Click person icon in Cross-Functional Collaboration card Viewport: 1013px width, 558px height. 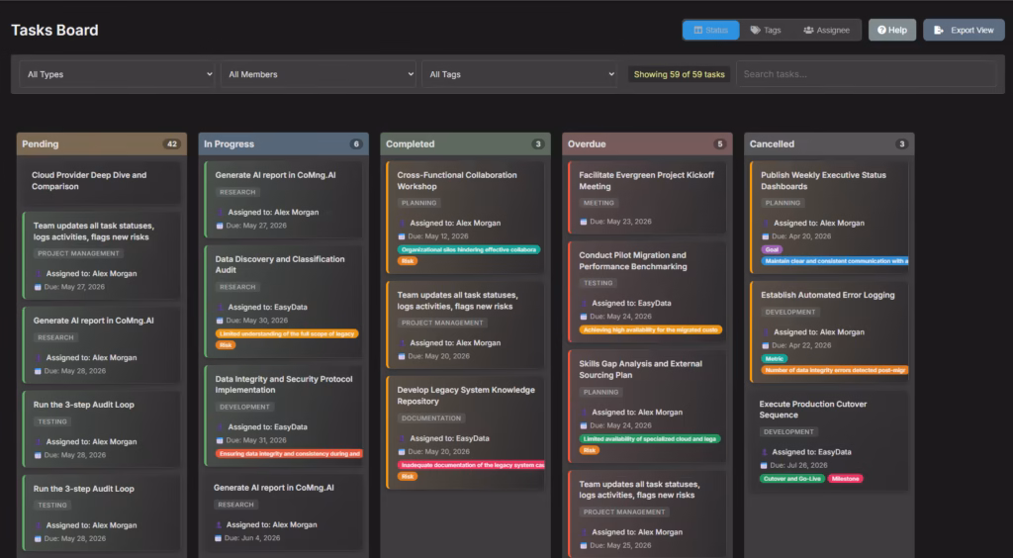pyautogui.click(x=402, y=224)
